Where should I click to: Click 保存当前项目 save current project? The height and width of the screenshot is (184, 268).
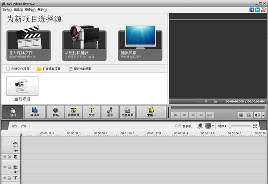point(80,68)
